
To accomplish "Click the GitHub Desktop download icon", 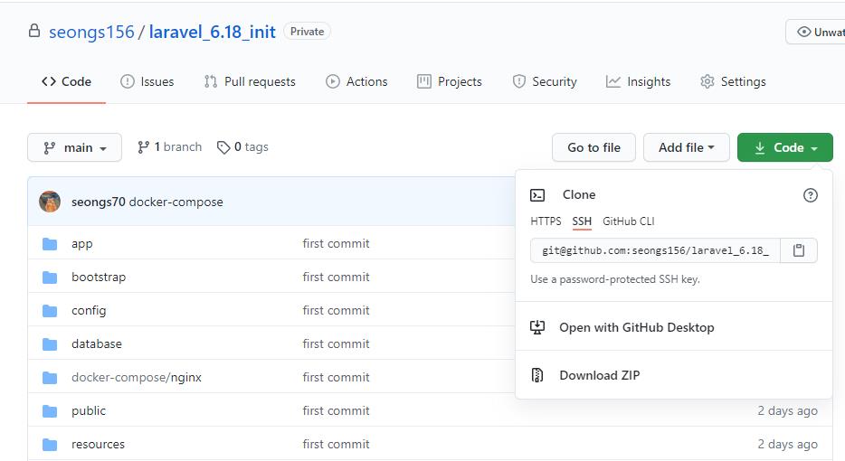I will (537, 327).
